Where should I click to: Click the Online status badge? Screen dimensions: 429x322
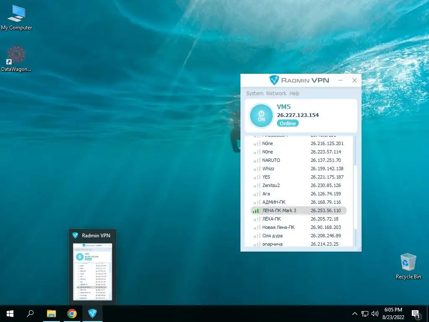287,124
